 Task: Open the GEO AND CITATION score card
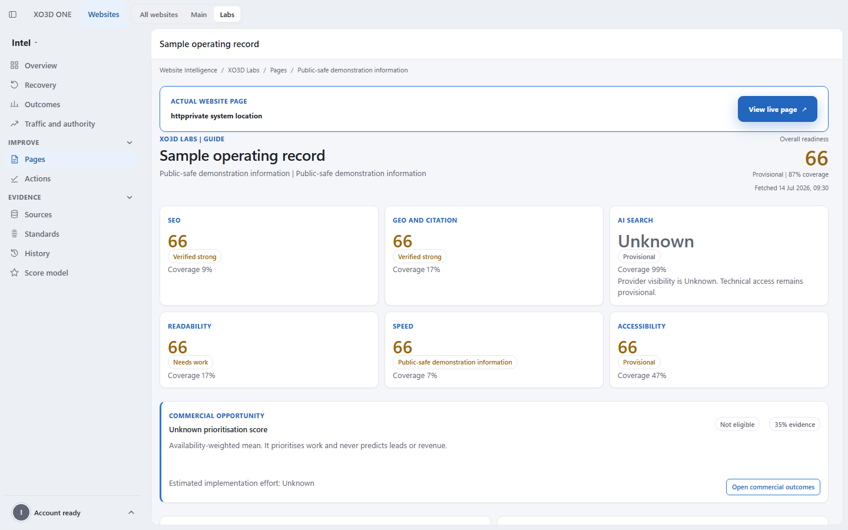(x=494, y=256)
